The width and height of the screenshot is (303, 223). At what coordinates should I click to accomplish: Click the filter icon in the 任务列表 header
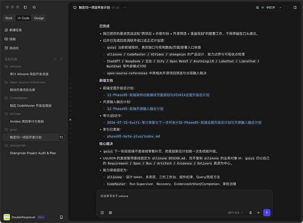61,59
